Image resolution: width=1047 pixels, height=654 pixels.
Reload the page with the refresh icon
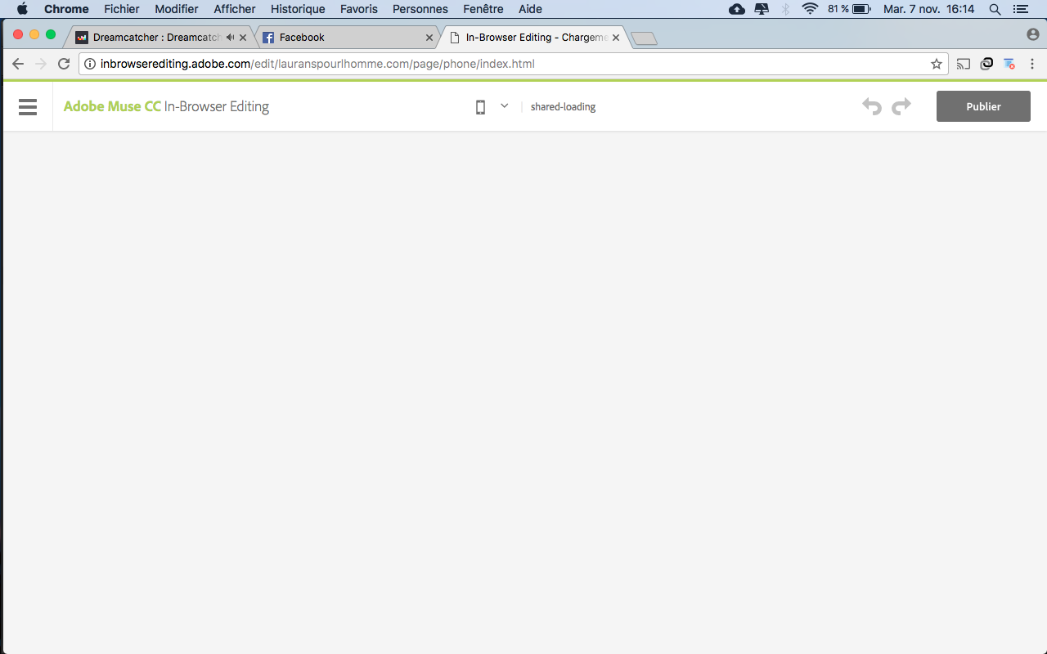[64, 64]
